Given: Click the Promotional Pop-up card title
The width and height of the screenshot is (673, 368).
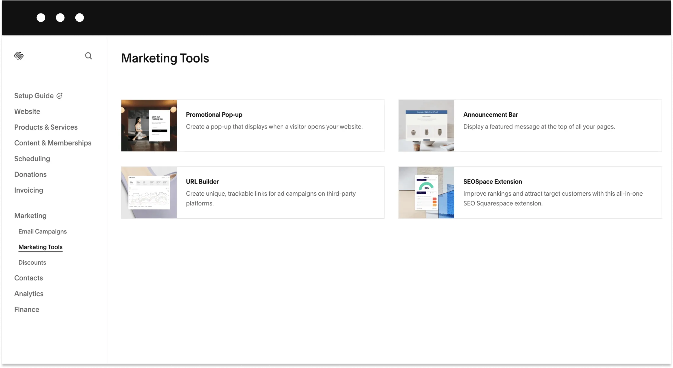Looking at the screenshot, I should click(214, 115).
